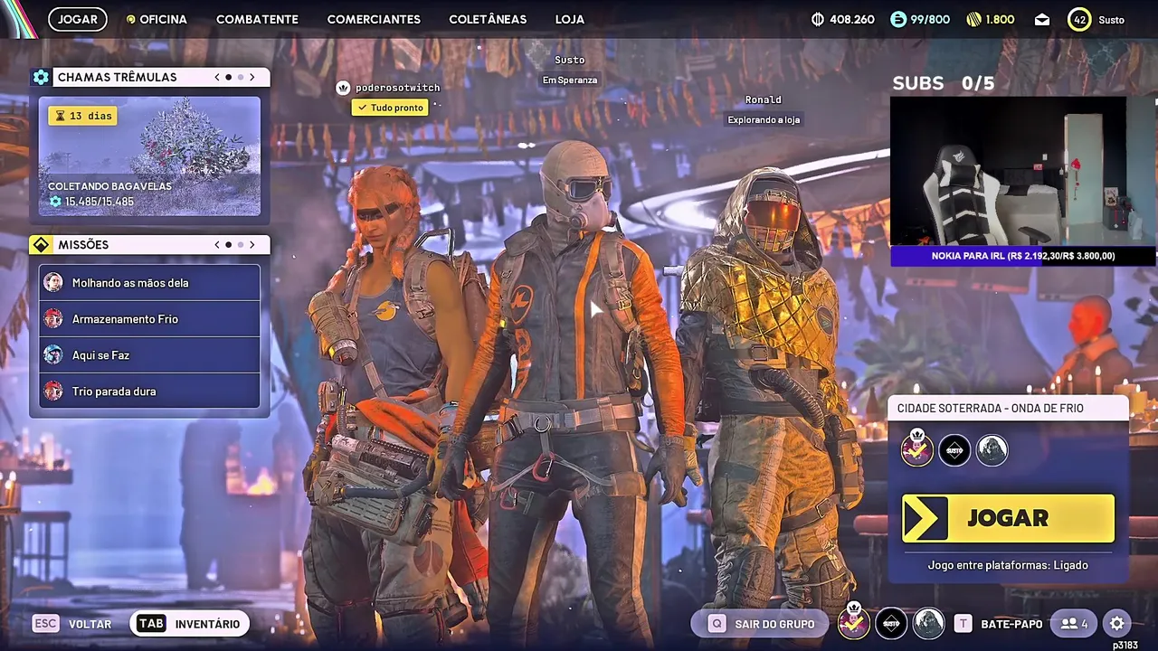Click the Missões panel diamond icon

pos(41,244)
